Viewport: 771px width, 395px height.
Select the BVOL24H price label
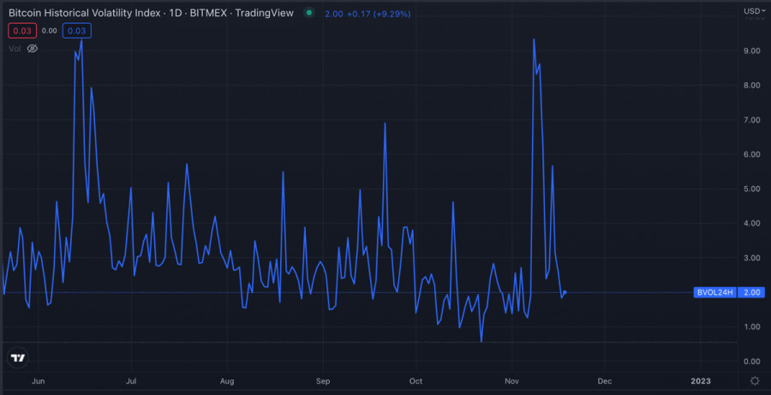click(x=714, y=292)
